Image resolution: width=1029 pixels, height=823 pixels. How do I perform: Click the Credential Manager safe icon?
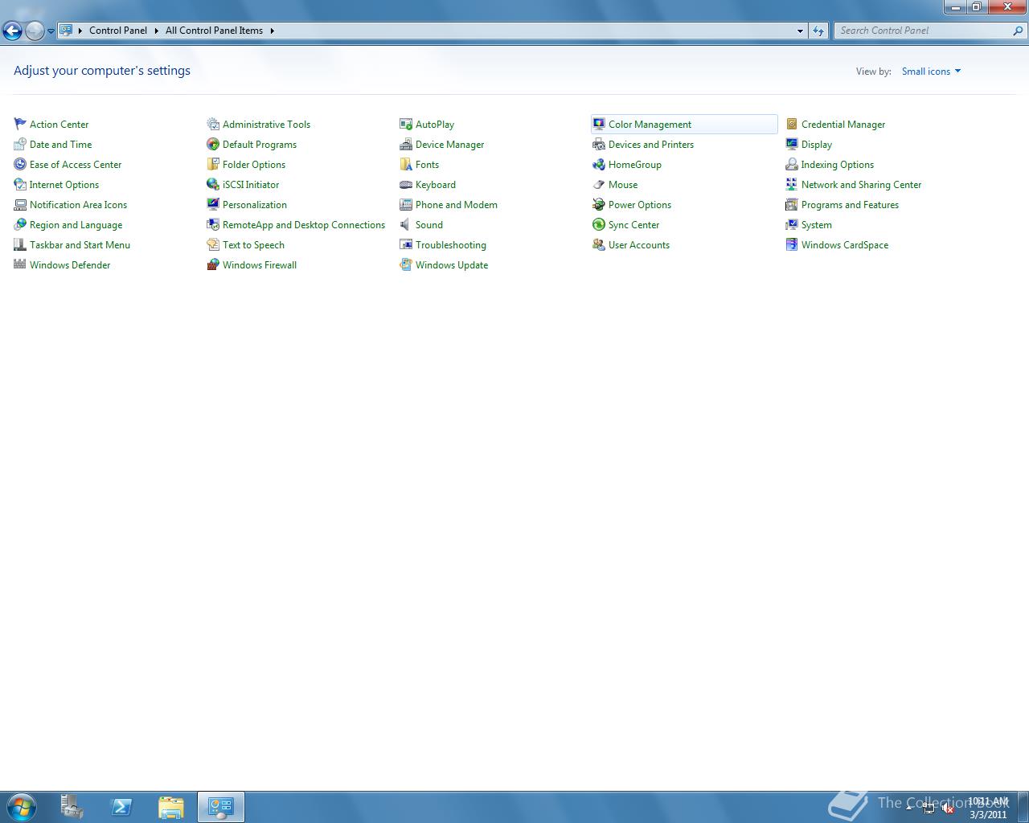[x=792, y=124]
